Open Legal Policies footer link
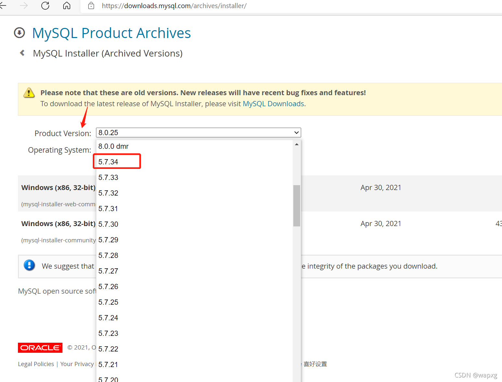 tap(36, 364)
